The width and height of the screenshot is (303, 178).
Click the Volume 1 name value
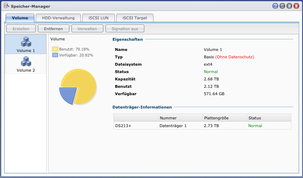(213, 50)
